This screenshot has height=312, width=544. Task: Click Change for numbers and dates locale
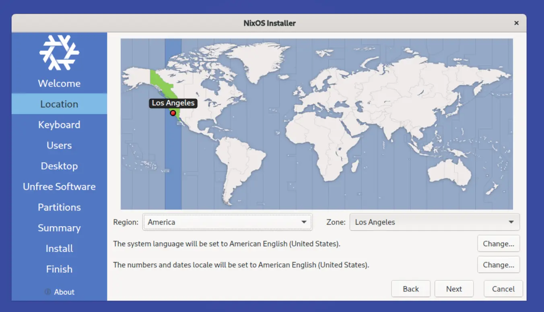coord(499,265)
